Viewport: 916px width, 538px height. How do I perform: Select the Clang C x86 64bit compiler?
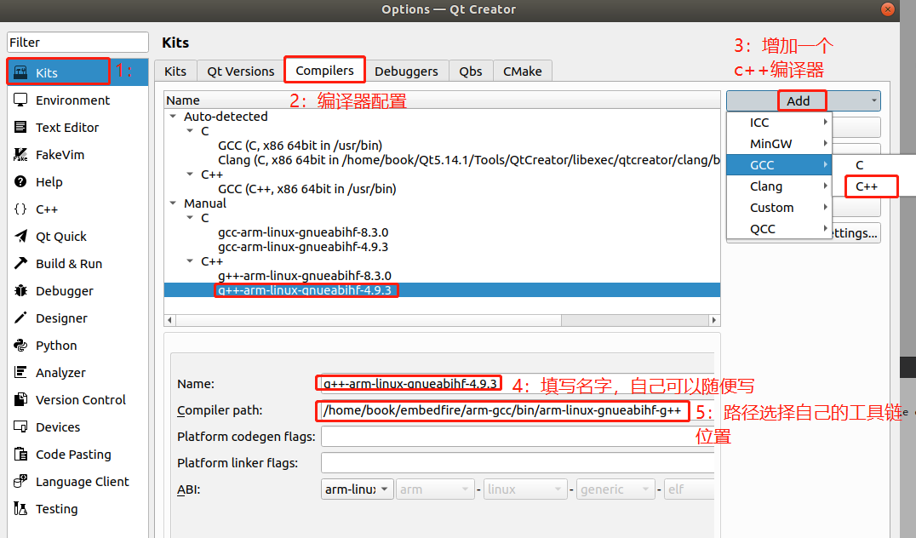coord(468,160)
